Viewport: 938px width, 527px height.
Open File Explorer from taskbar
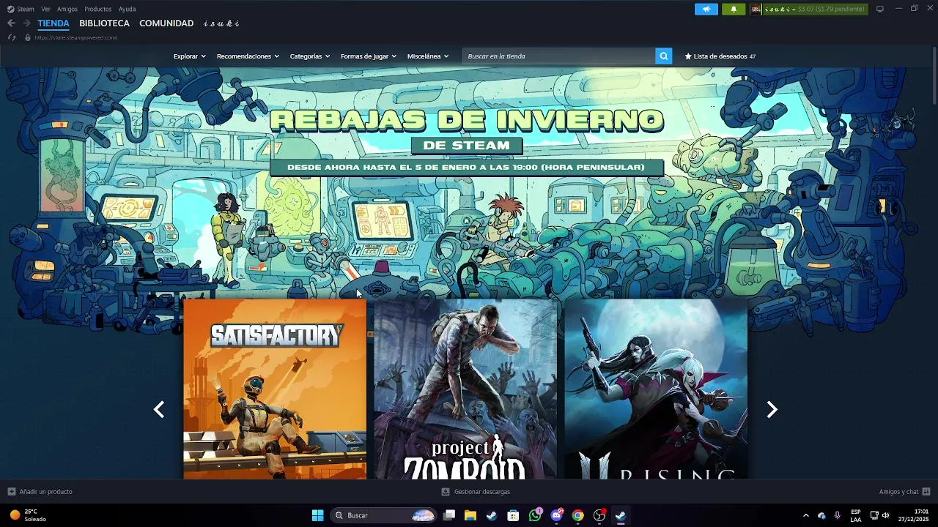tap(470, 515)
